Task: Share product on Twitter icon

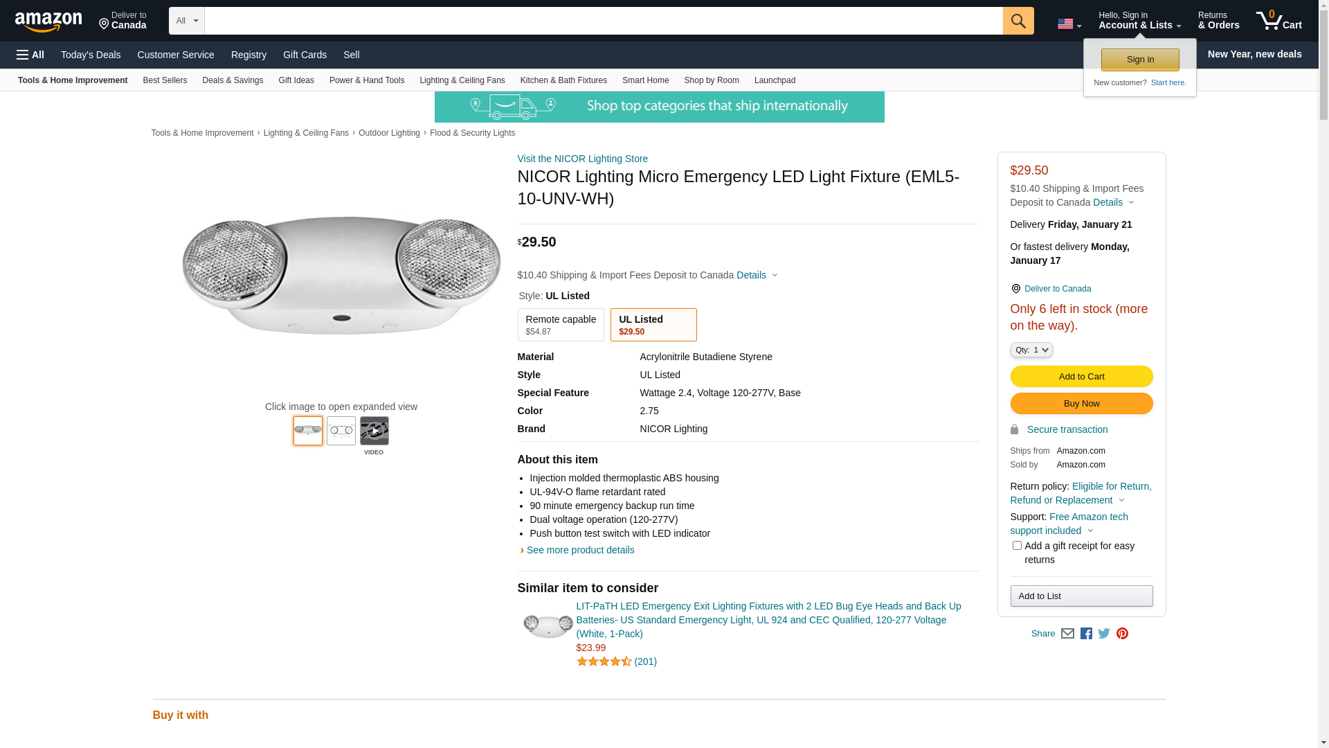Action: [x=1104, y=634]
